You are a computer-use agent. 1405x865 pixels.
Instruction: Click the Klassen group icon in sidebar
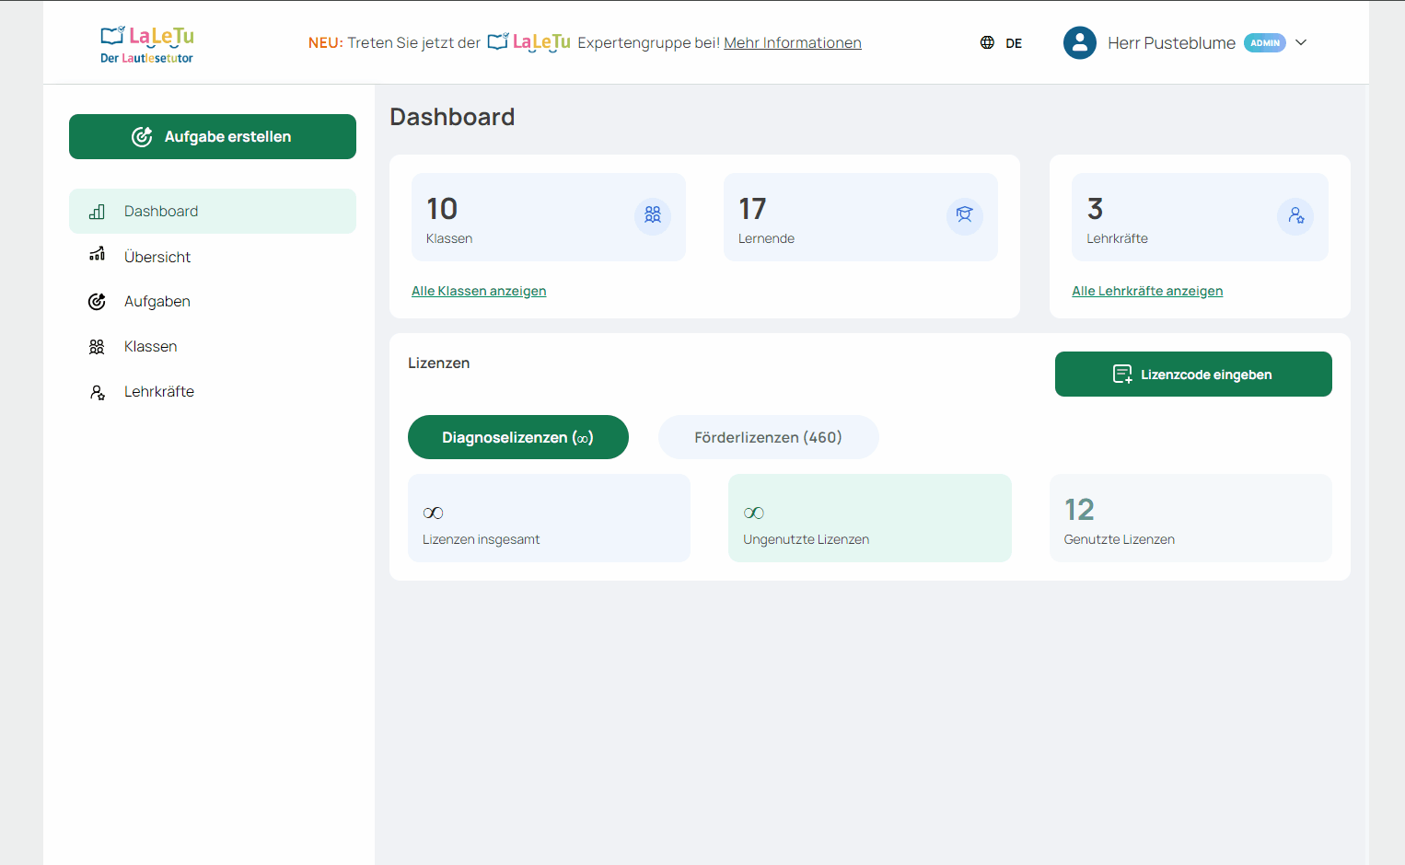coord(97,347)
